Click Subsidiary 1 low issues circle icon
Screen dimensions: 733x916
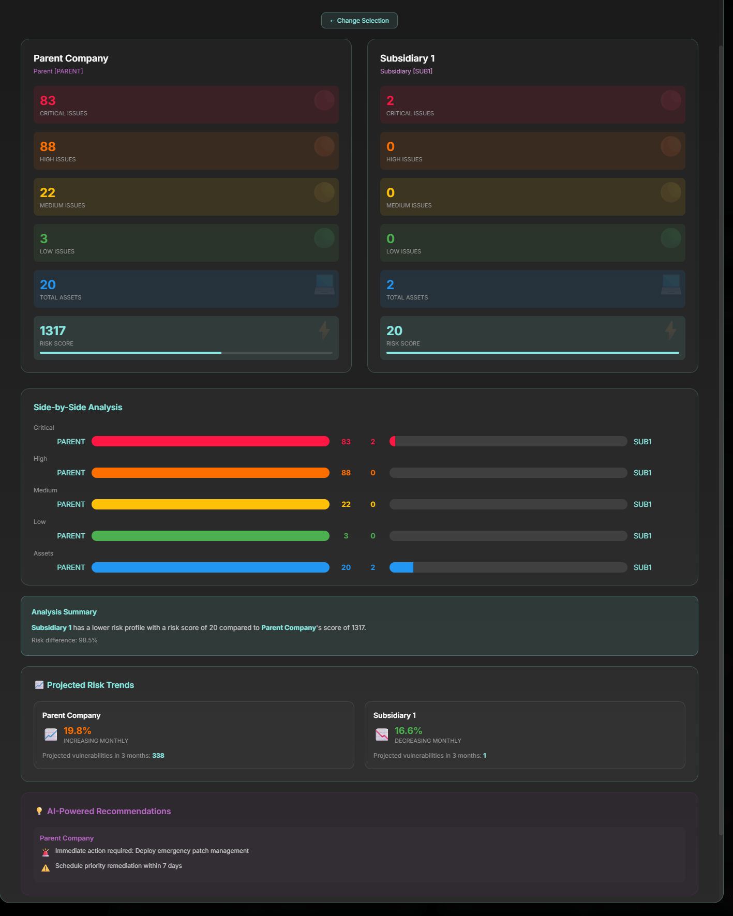tap(671, 238)
